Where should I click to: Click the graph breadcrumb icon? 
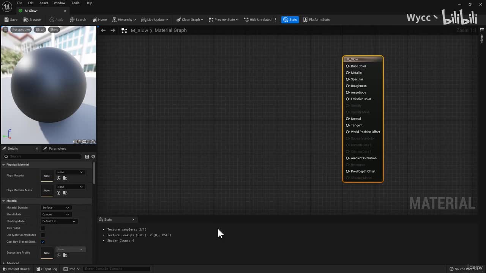pos(124,30)
